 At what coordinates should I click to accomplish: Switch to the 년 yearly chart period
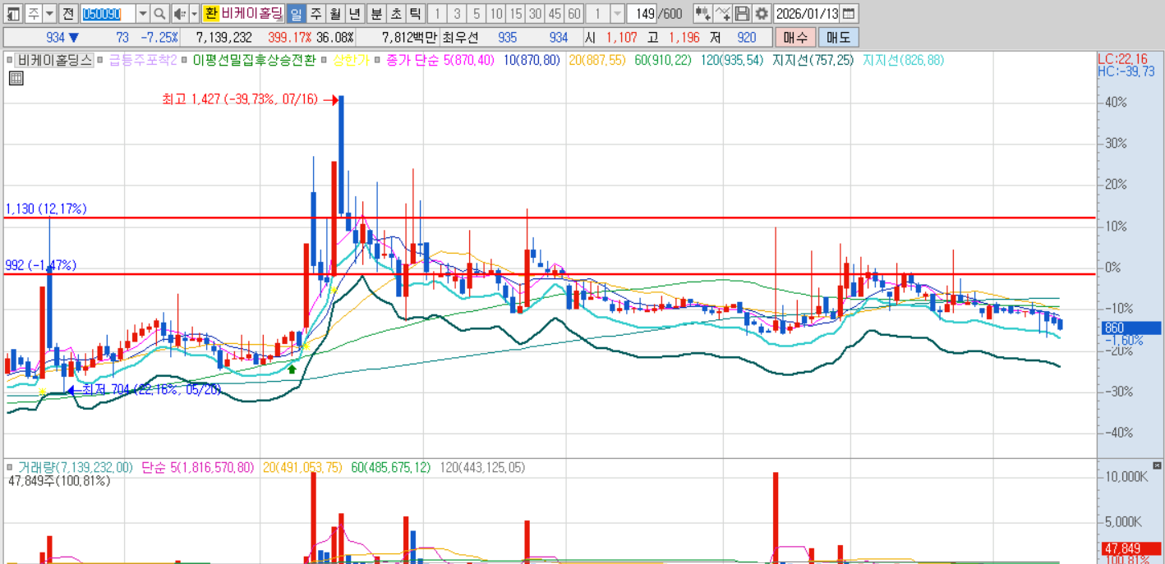pyautogui.click(x=354, y=13)
